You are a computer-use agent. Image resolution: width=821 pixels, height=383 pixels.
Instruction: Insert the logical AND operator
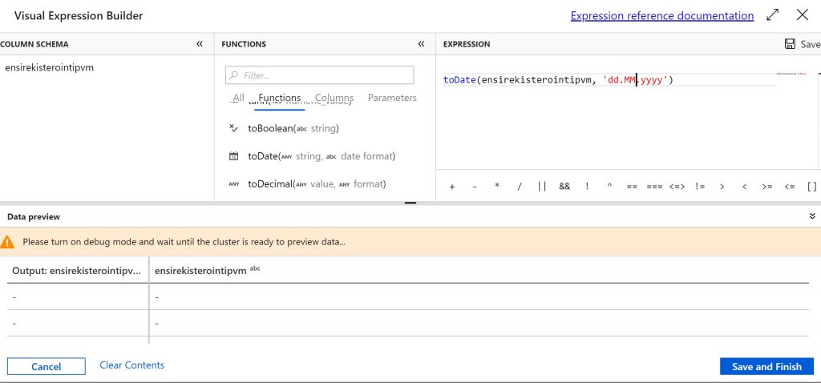click(564, 187)
